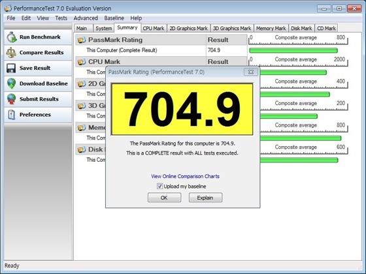The width and height of the screenshot is (366, 274).
Task: Click the PerformanceTest title bar app icon
Action: coord(8,8)
